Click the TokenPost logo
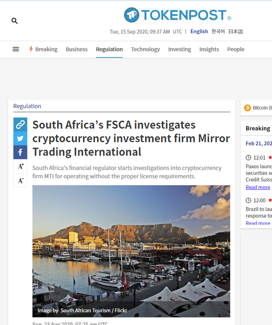This screenshot has width=272, height=325. coord(177,15)
